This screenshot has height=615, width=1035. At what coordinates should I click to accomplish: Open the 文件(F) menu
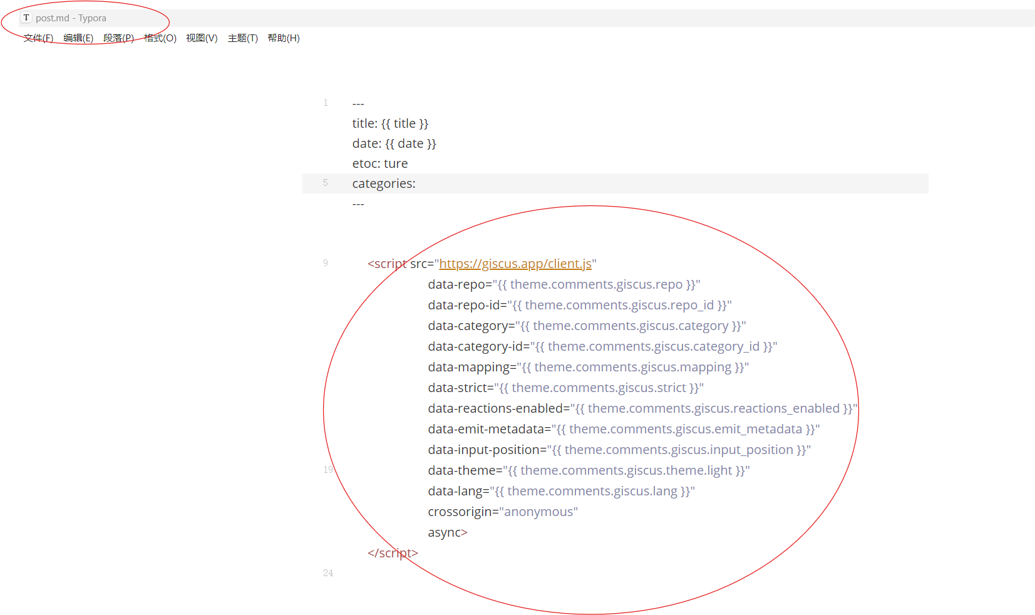[x=38, y=38]
